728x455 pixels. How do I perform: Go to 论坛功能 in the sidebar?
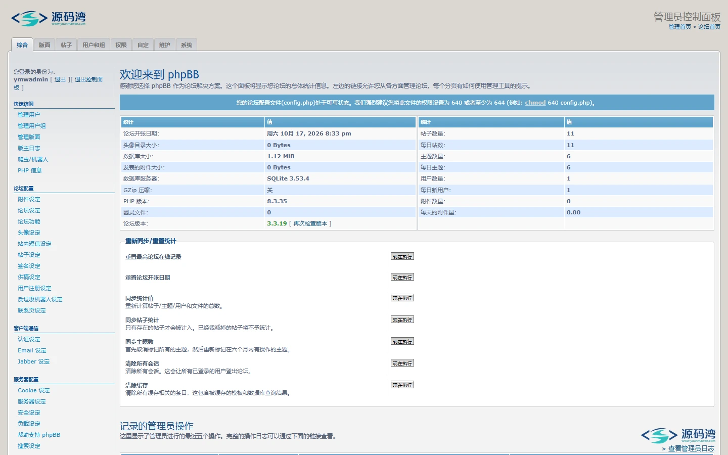[29, 221]
